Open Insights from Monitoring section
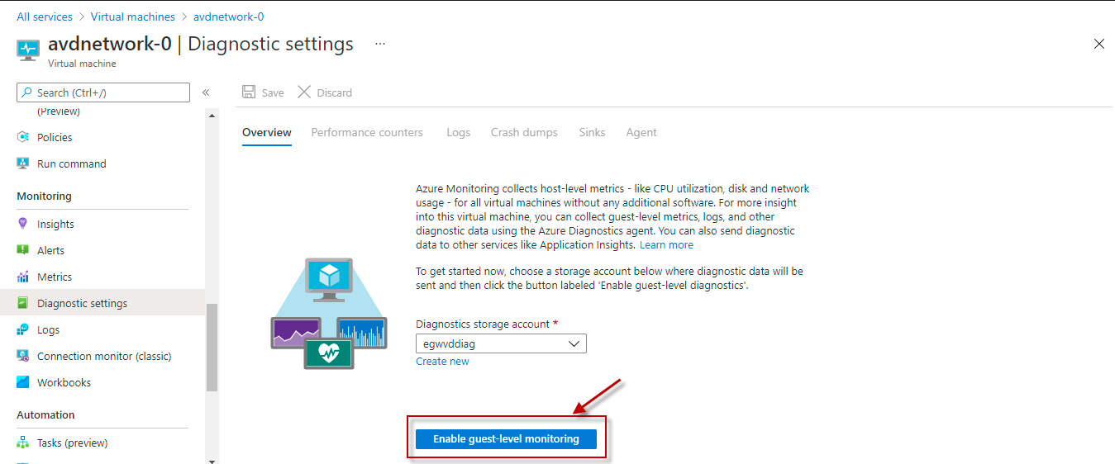Image resolution: width=1115 pixels, height=464 pixels. click(55, 224)
